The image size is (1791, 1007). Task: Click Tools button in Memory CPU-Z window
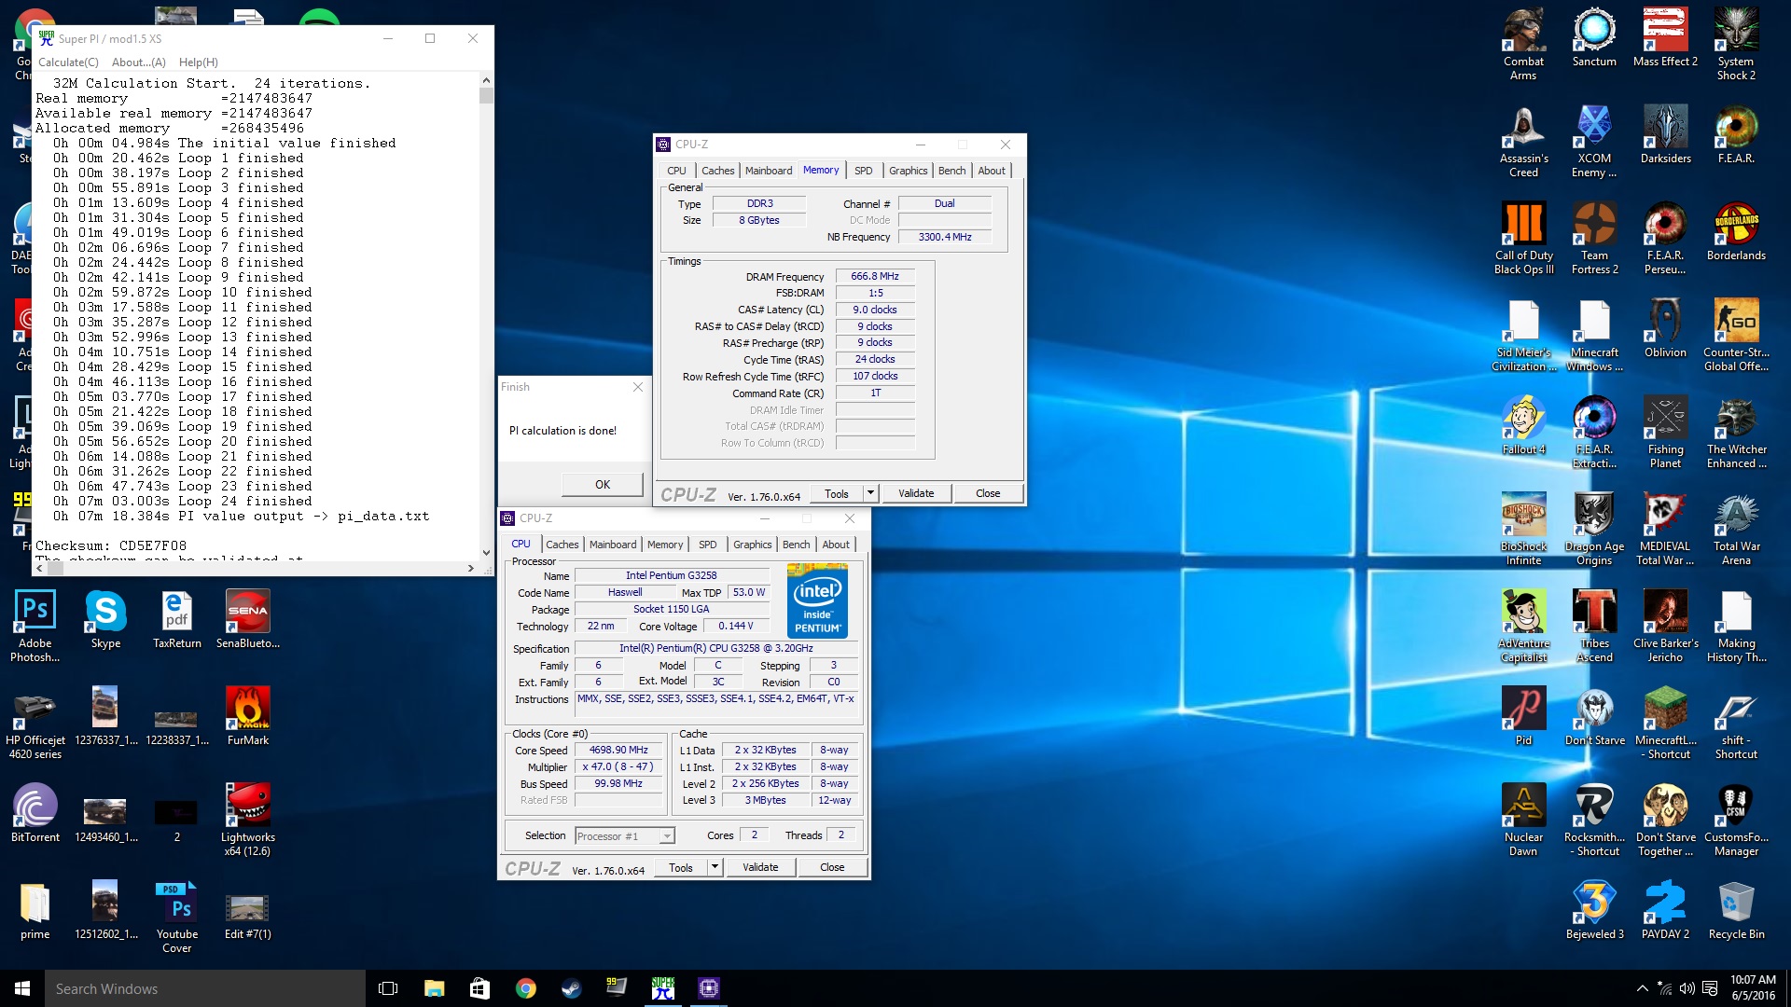pyautogui.click(x=837, y=493)
